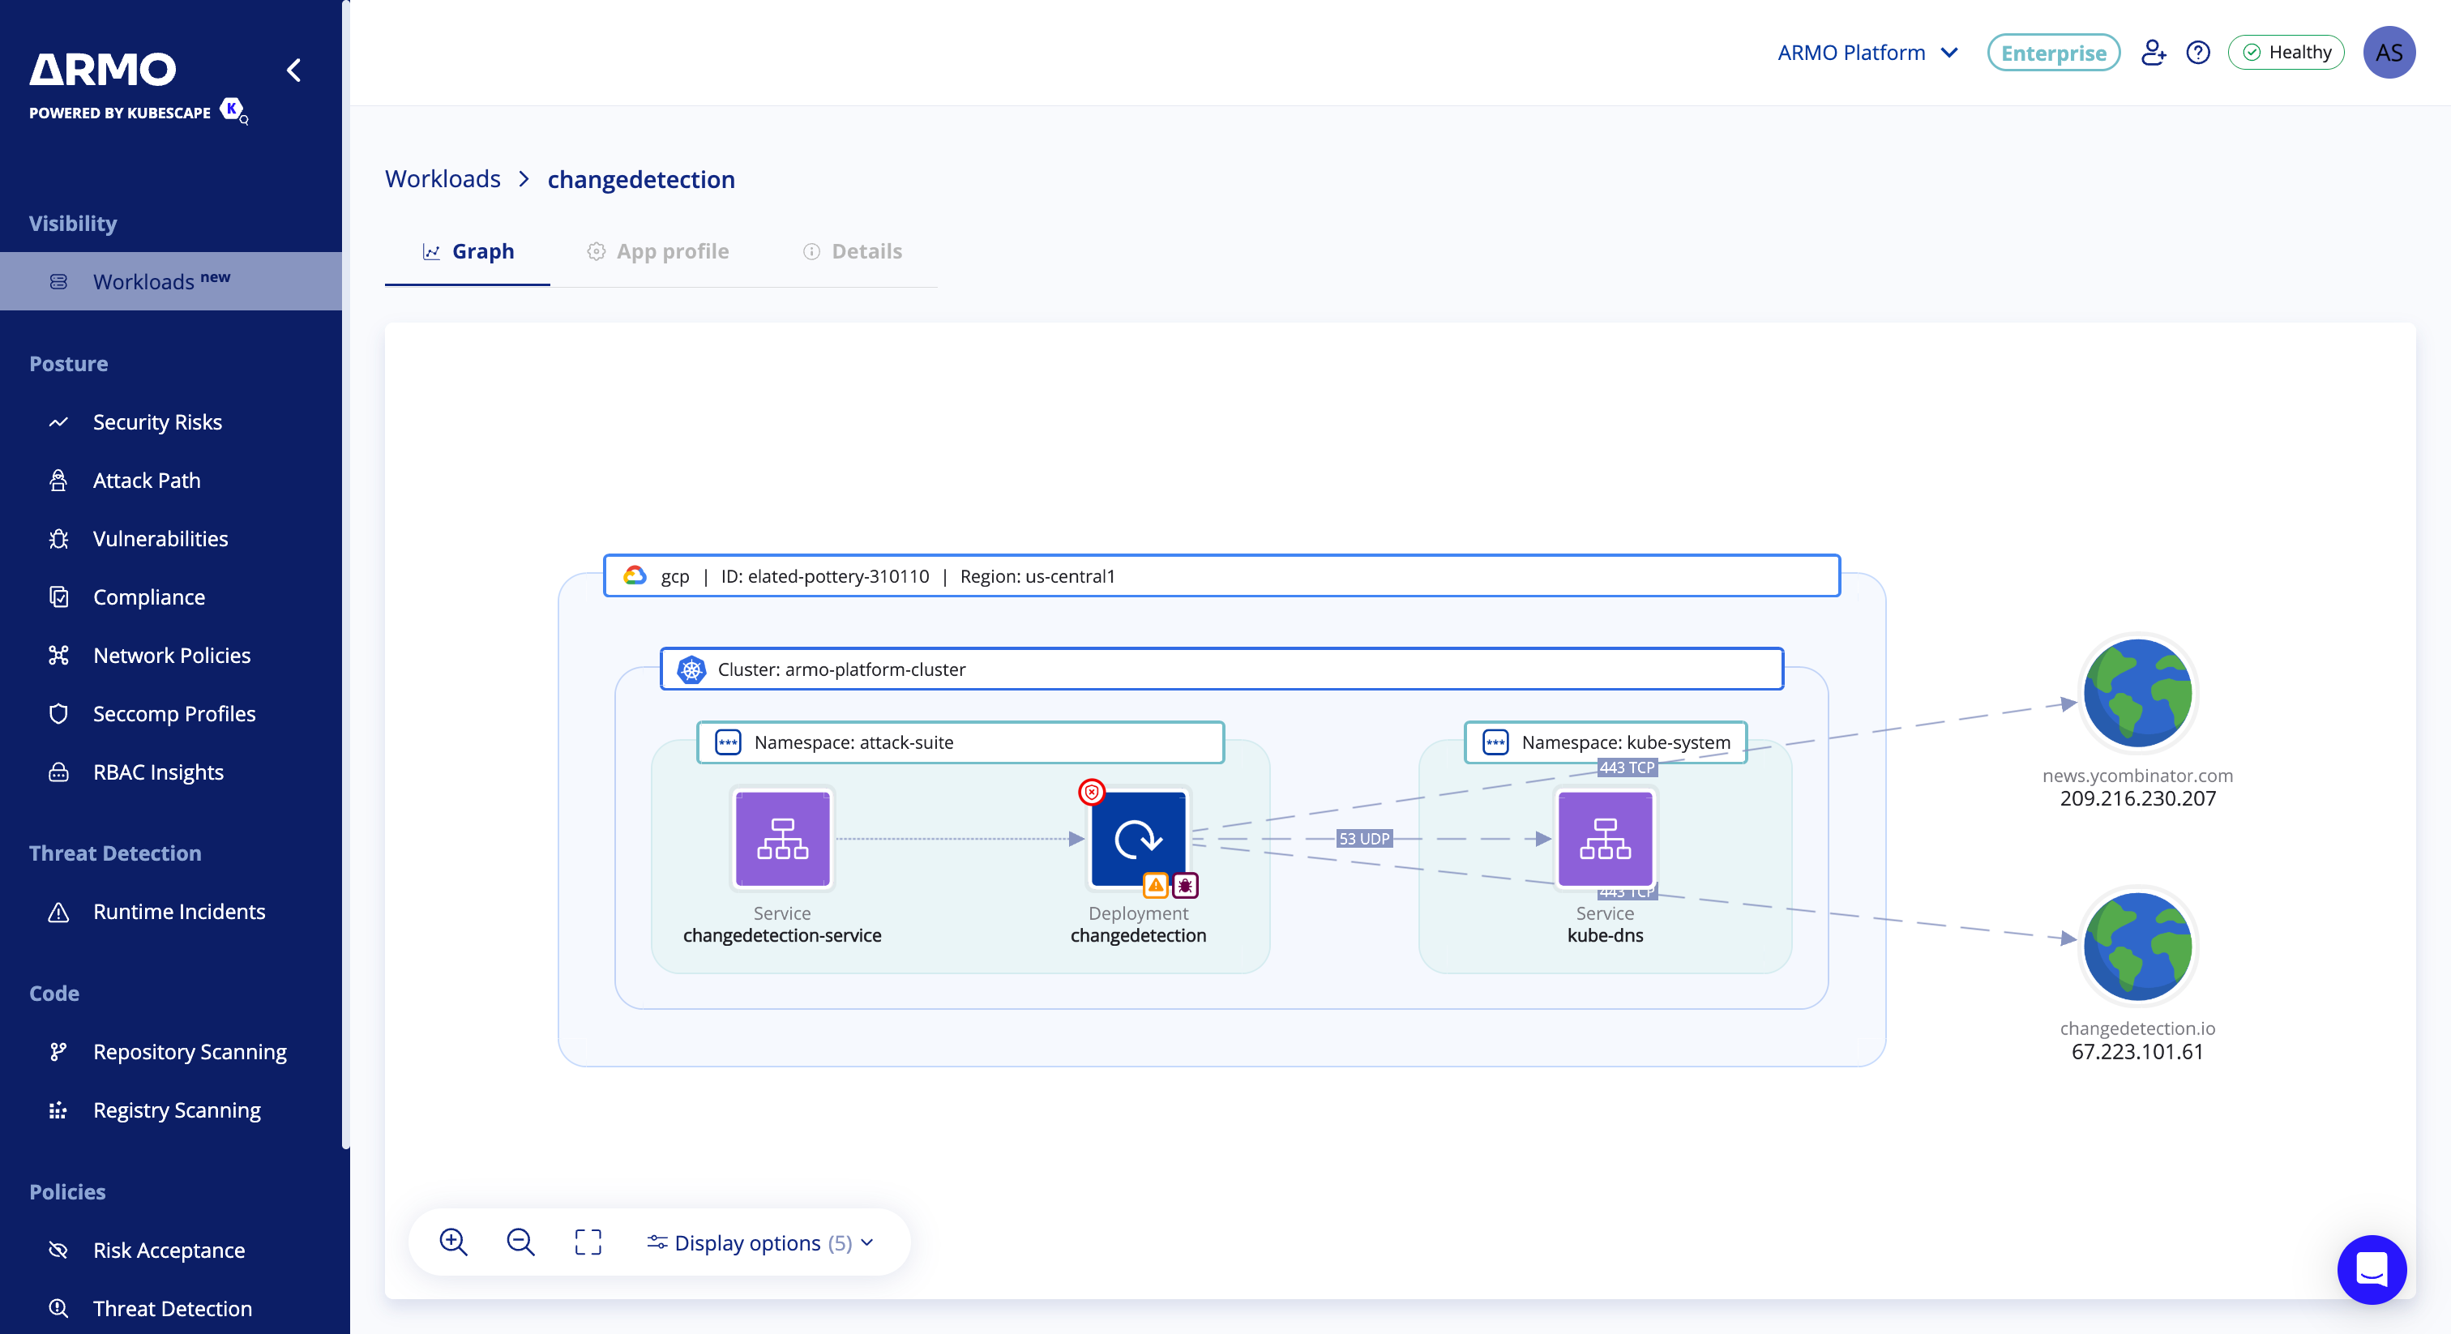Image resolution: width=2451 pixels, height=1334 pixels.
Task: Open Threat Detection policies
Action: pos(172,1307)
